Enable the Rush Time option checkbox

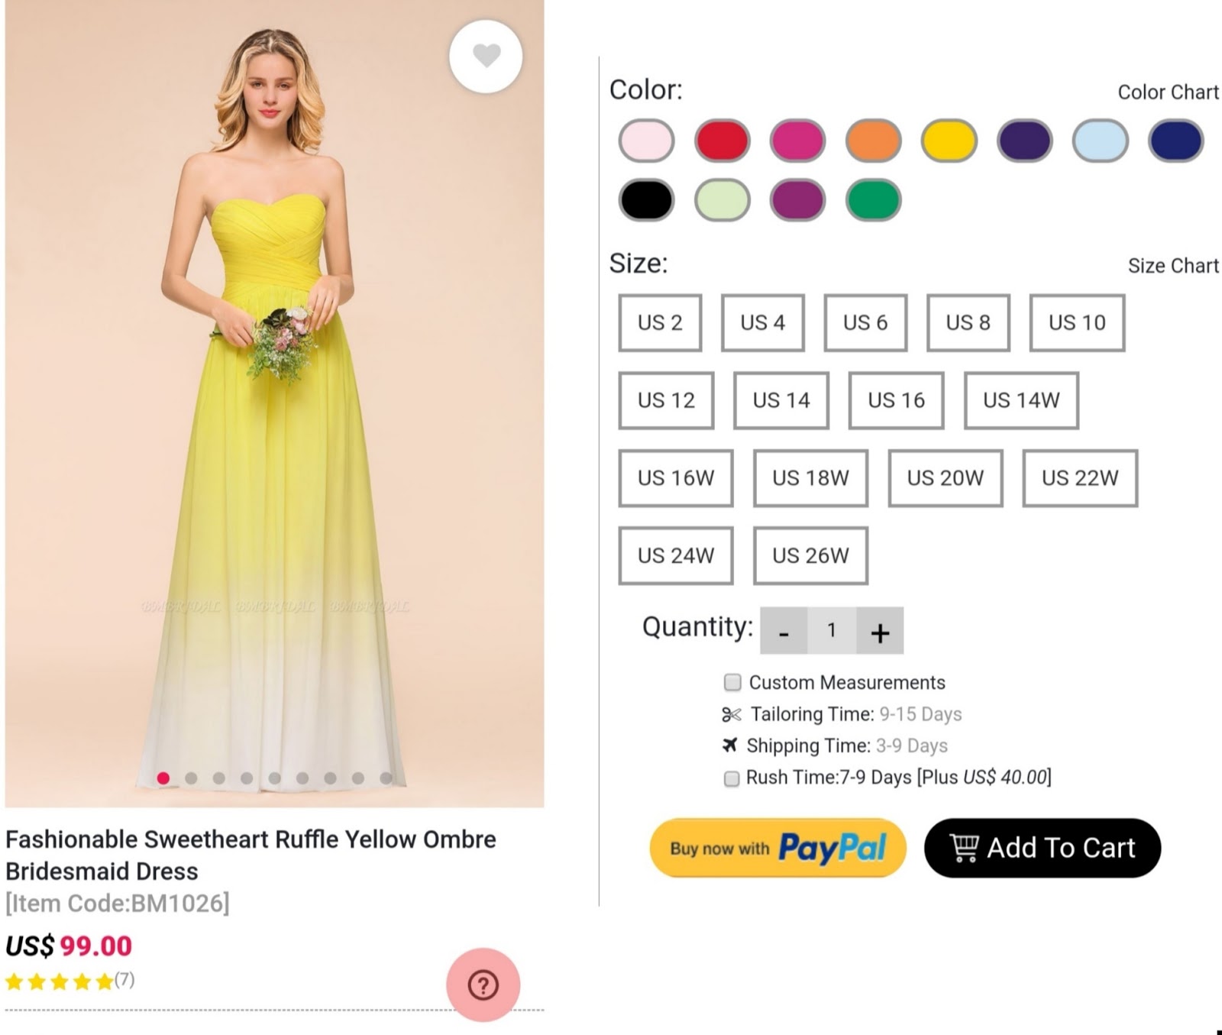click(732, 778)
